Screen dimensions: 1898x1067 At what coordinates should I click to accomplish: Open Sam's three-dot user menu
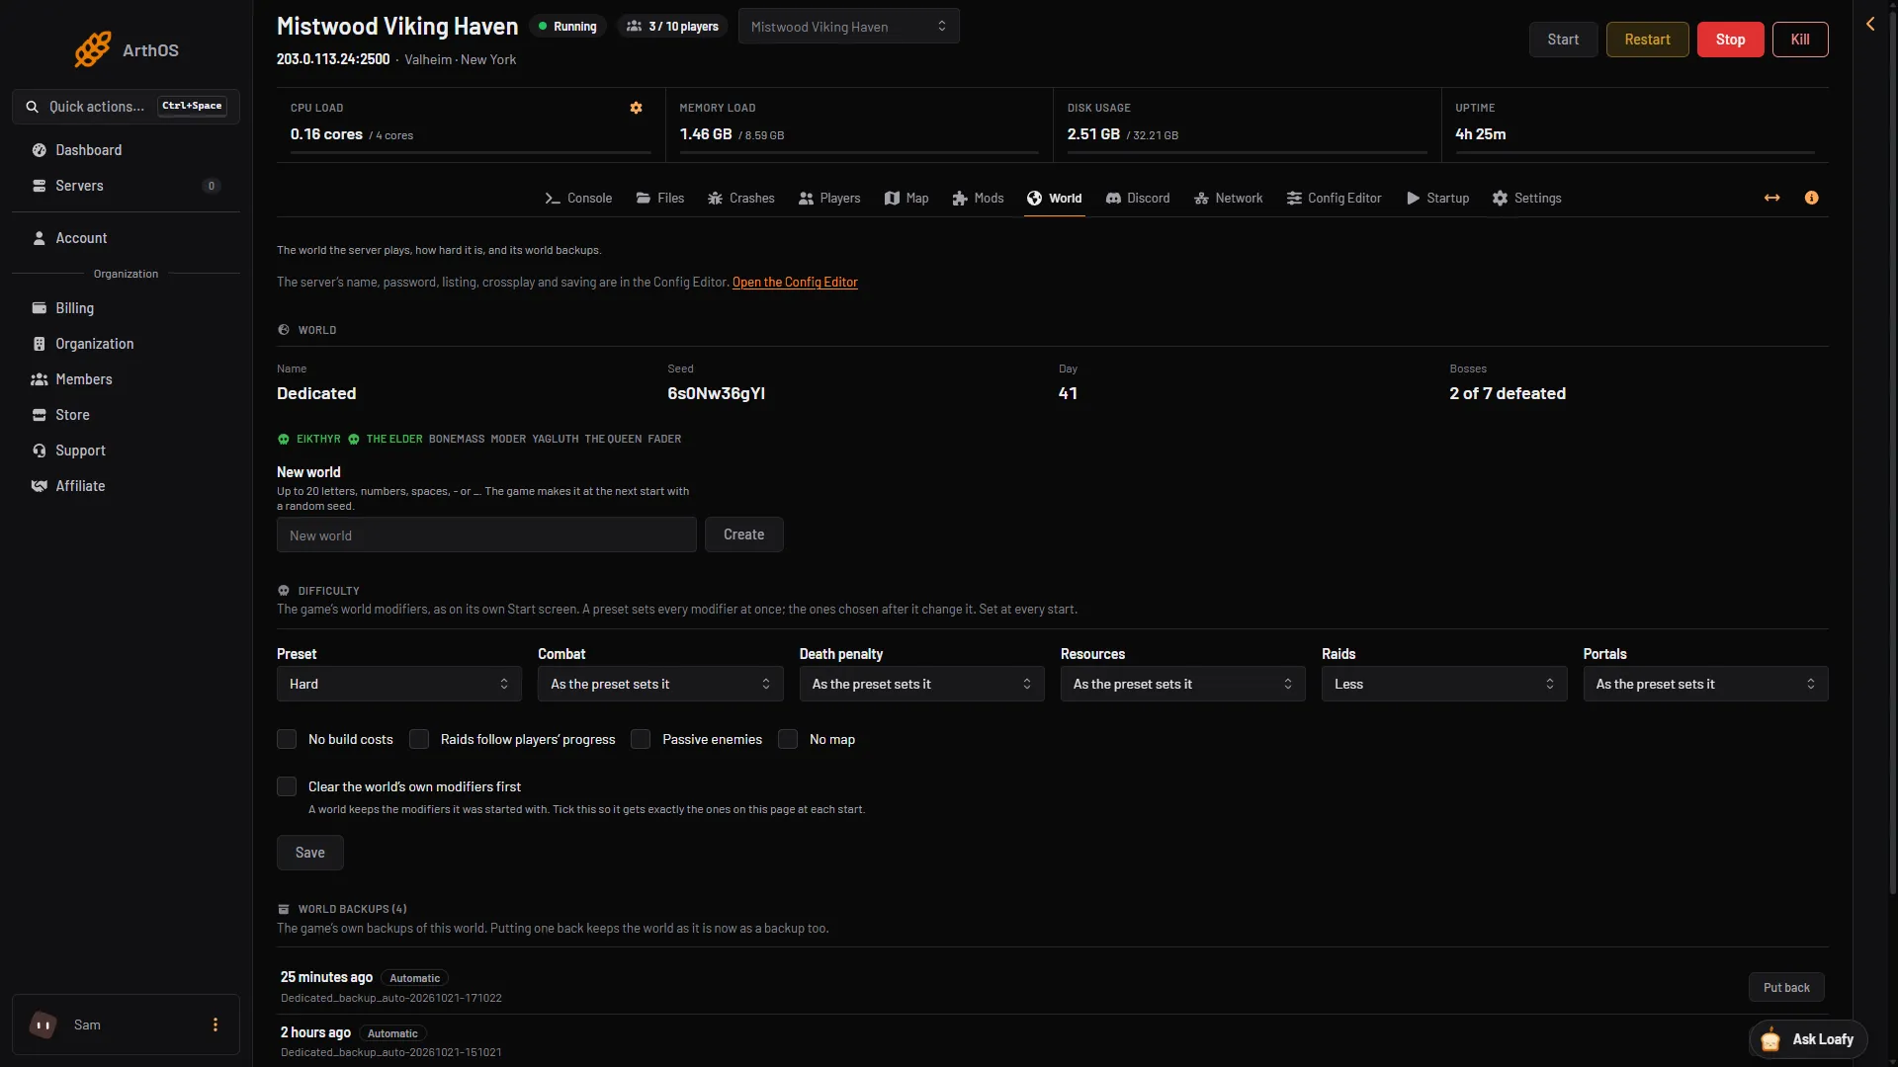216,1025
